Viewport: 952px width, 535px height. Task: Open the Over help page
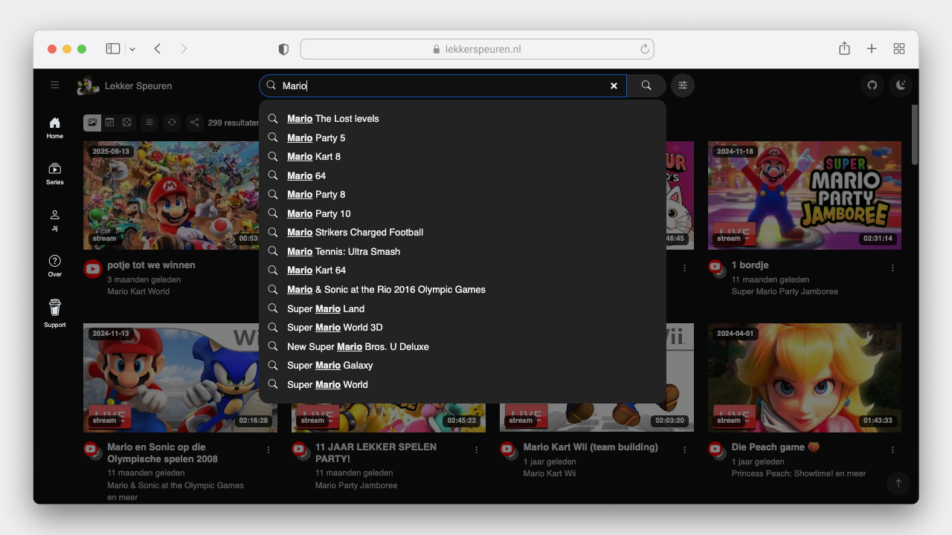[x=54, y=265]
